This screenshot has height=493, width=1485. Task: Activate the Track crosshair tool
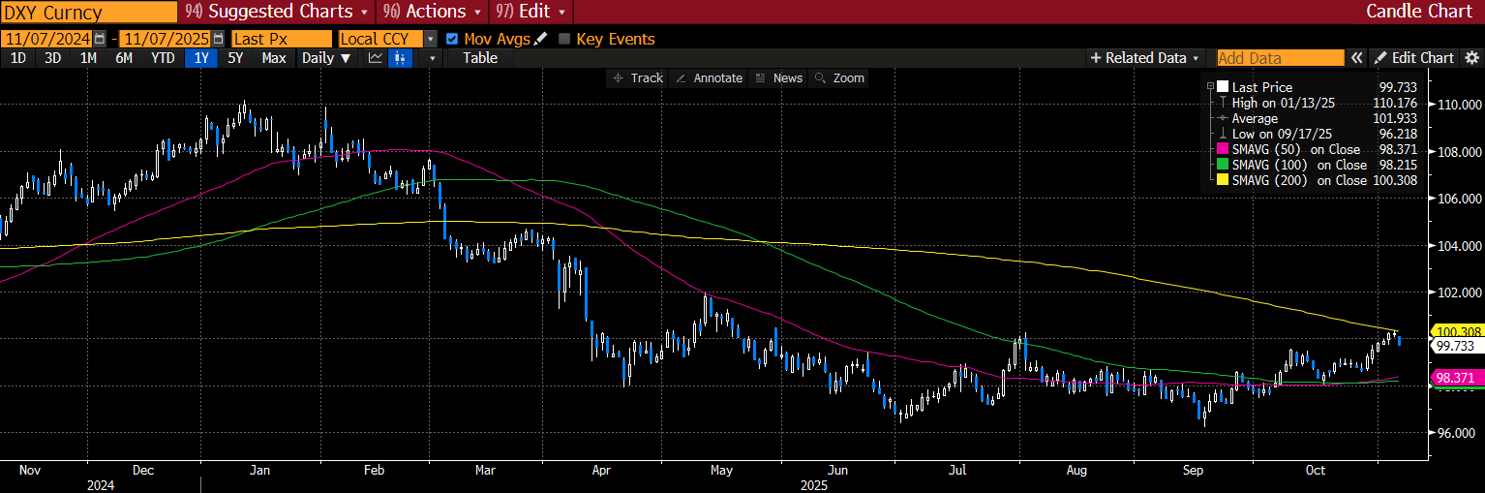pyautogui.click(x=637, y=77)
